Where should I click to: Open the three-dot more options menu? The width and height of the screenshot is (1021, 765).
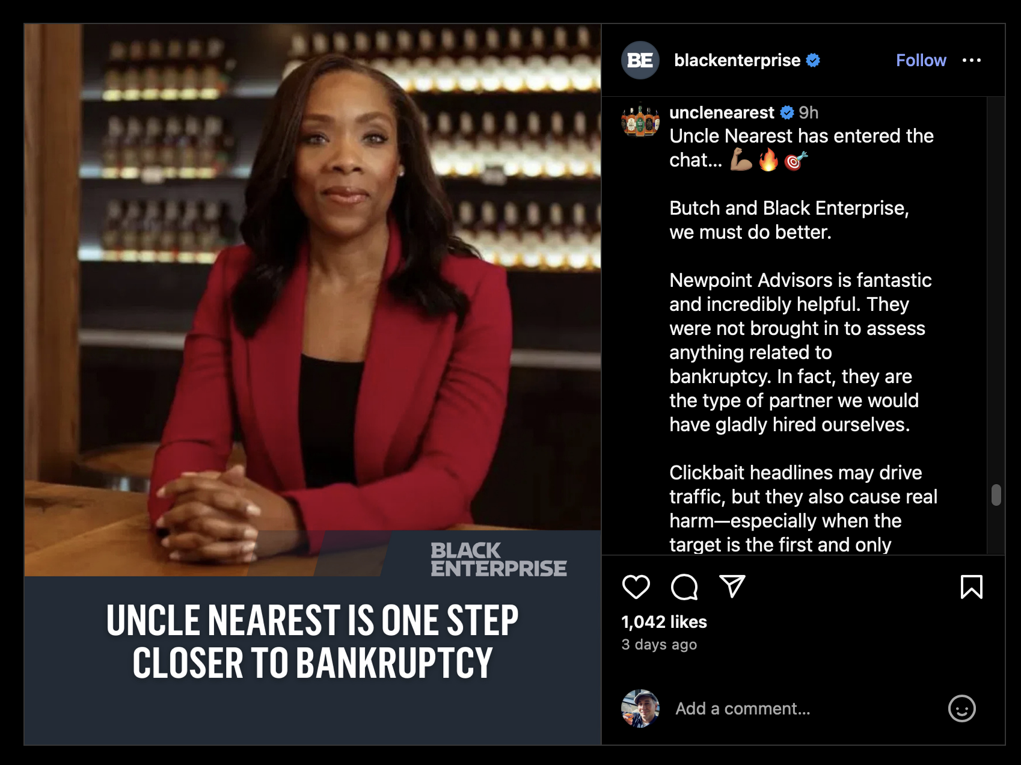pos(972,60)
